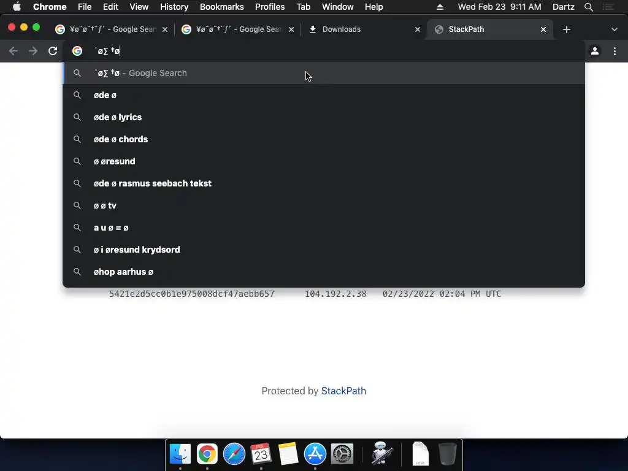Click the IP address 104.192.2.38

point(335,294)
